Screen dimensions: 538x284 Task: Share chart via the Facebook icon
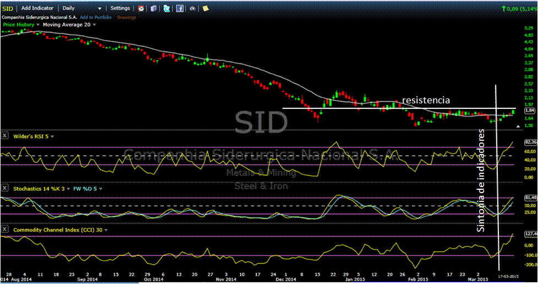(180, 9)
